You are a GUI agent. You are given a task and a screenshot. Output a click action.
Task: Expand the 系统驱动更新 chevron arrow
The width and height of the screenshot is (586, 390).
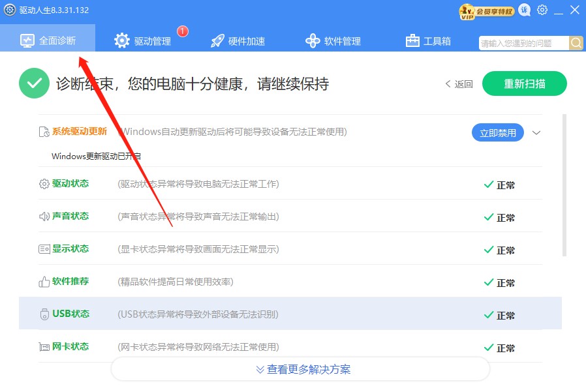pos(536,133)
